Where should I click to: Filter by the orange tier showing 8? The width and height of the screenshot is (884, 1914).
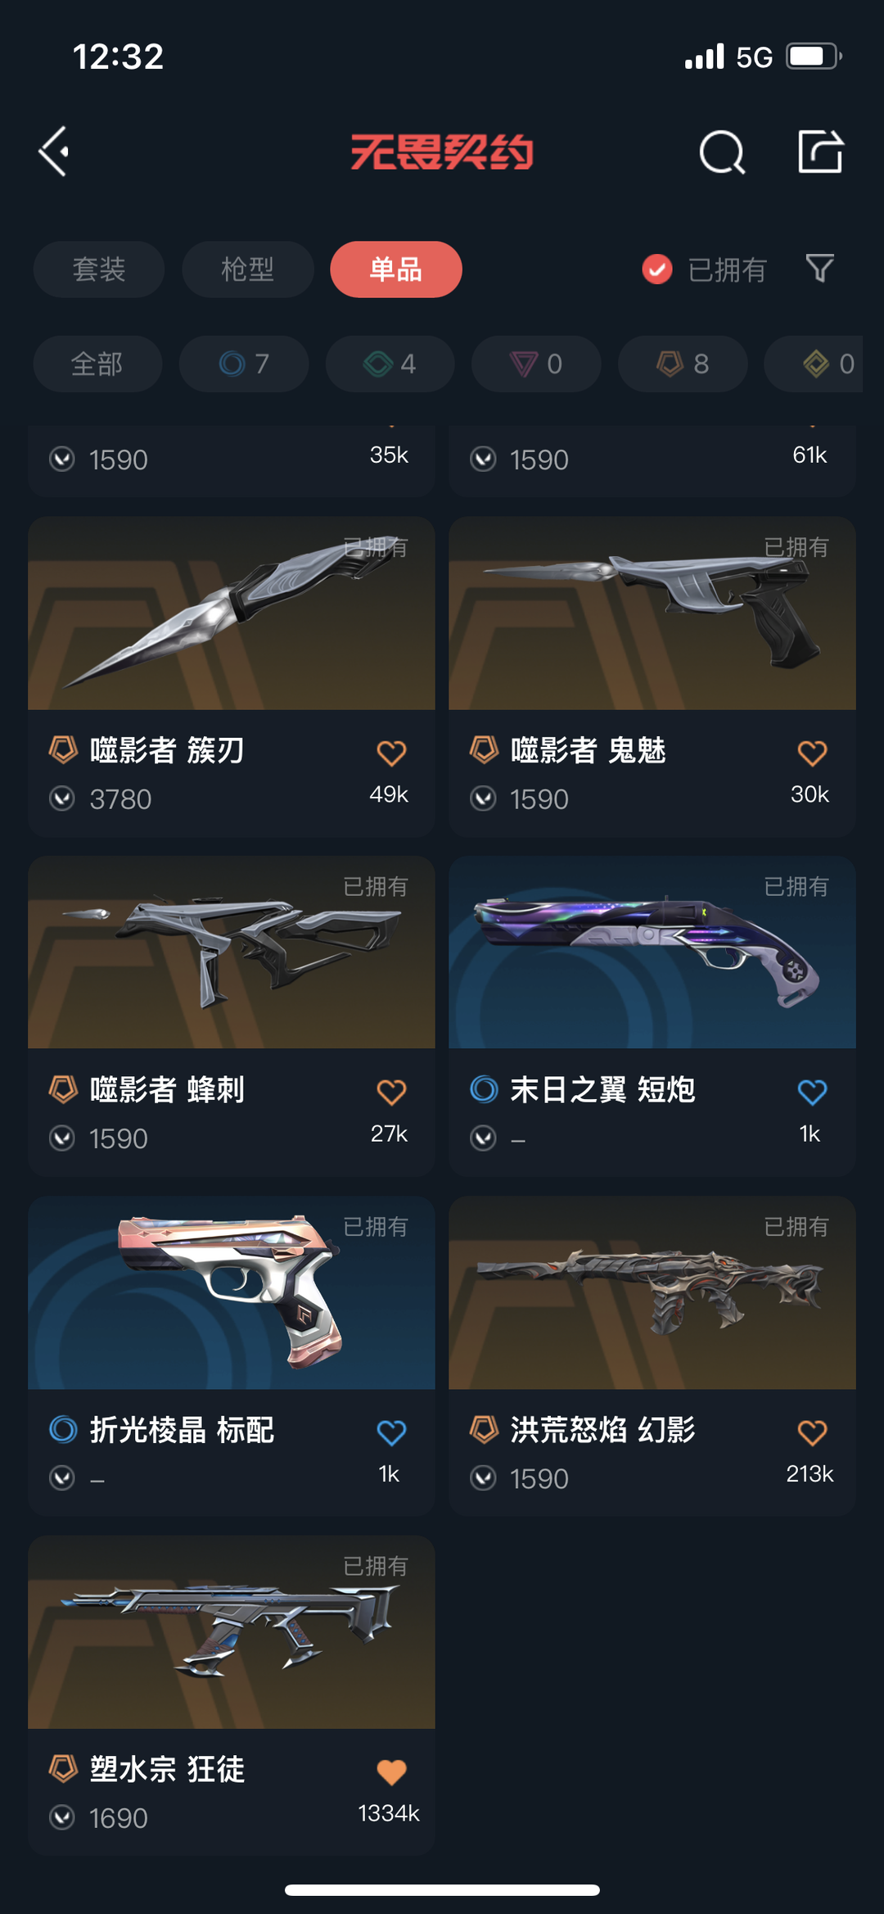point(683,364)
